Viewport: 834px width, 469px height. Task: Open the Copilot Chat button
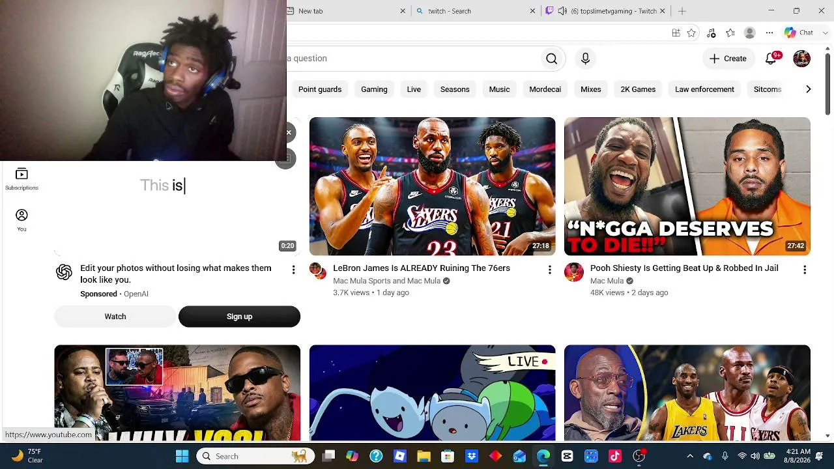pos(798,33)
